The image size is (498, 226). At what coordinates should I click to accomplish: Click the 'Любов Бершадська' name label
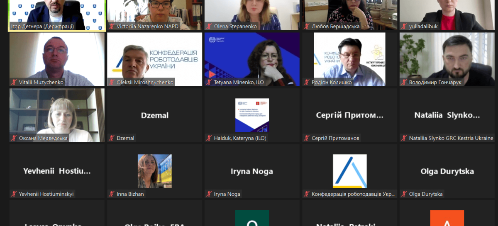(x=336, y=26)
